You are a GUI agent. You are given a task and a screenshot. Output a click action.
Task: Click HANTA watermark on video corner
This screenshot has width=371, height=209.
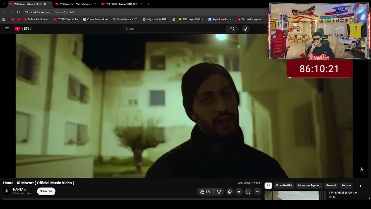(x=362, y=169)
